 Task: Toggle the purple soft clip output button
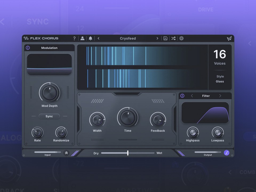226,153
